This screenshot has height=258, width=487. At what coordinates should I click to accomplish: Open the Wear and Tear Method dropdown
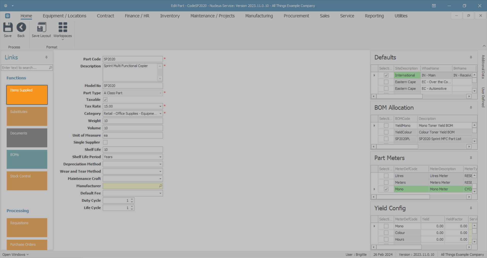click(x=160, y=171)
